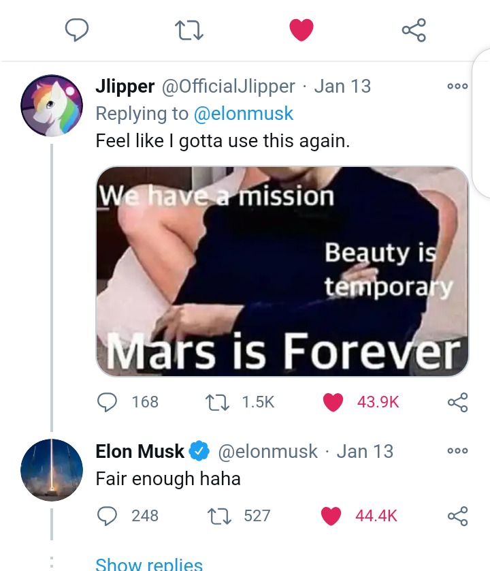Tap the share icon in top action bar
Image resolution: width=490 pixels, height=571 pixels.
tap(414, 30)
